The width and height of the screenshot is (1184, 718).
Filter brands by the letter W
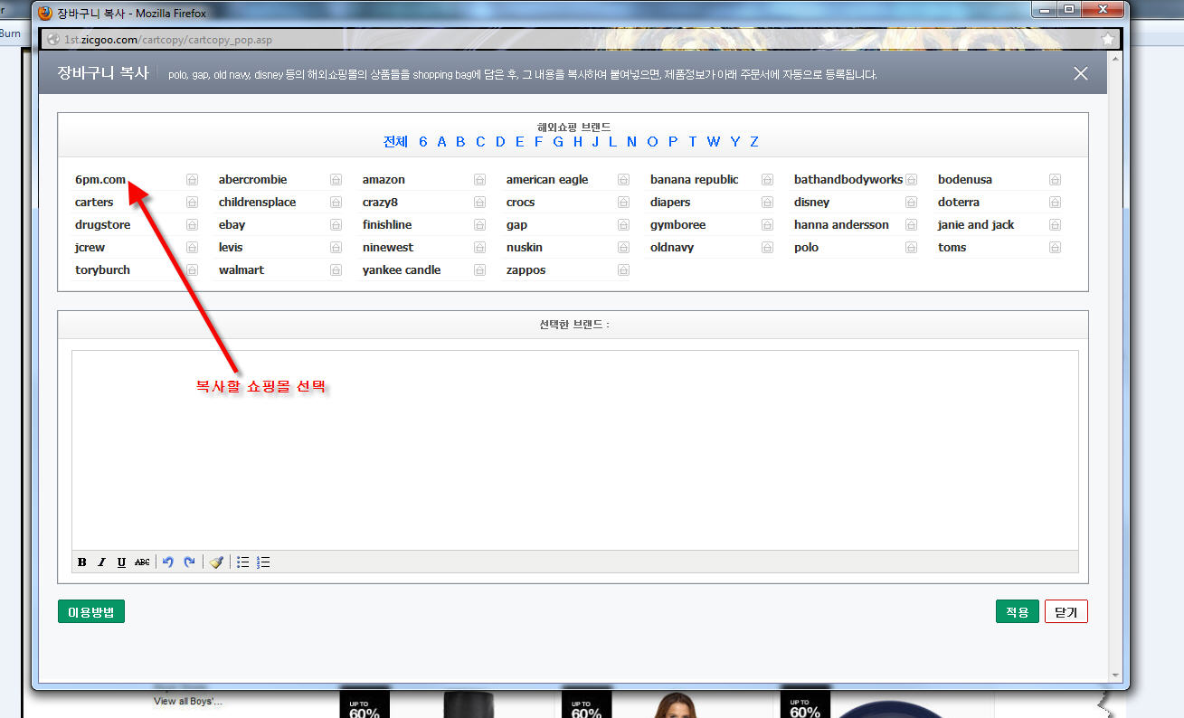(x=714, y=142)
